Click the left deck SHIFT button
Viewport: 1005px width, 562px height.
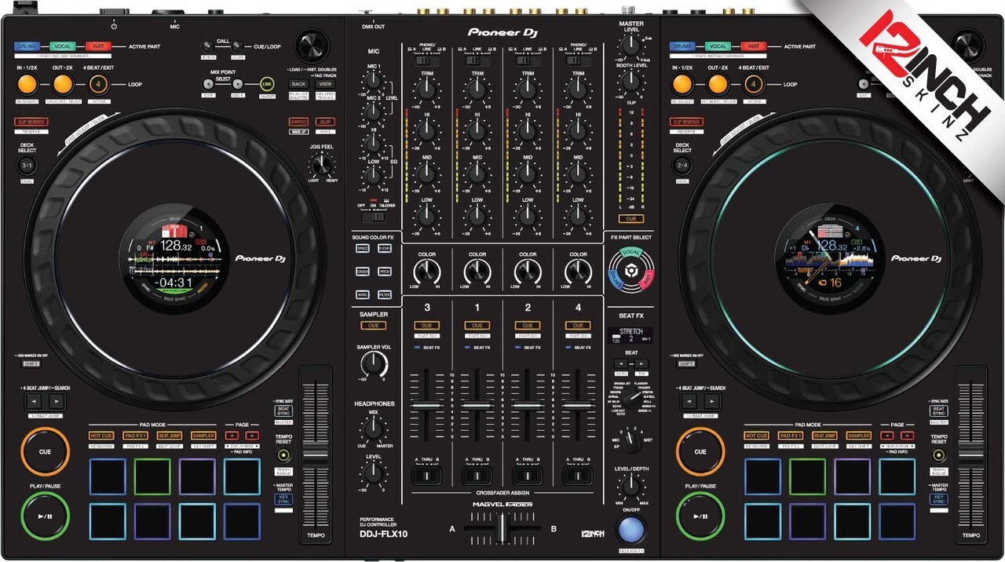[x=31, y=364]
